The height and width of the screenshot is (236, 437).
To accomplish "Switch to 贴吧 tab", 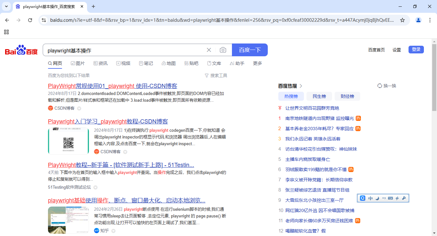I will [x=191, y=63].
